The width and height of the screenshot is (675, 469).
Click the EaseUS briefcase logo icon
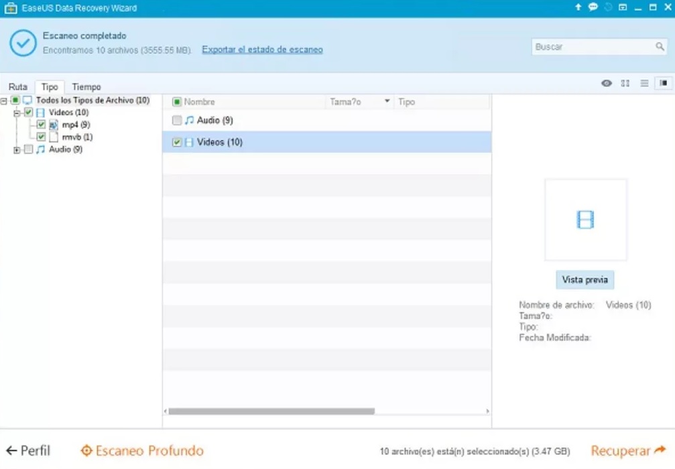[x=10, y=8]
